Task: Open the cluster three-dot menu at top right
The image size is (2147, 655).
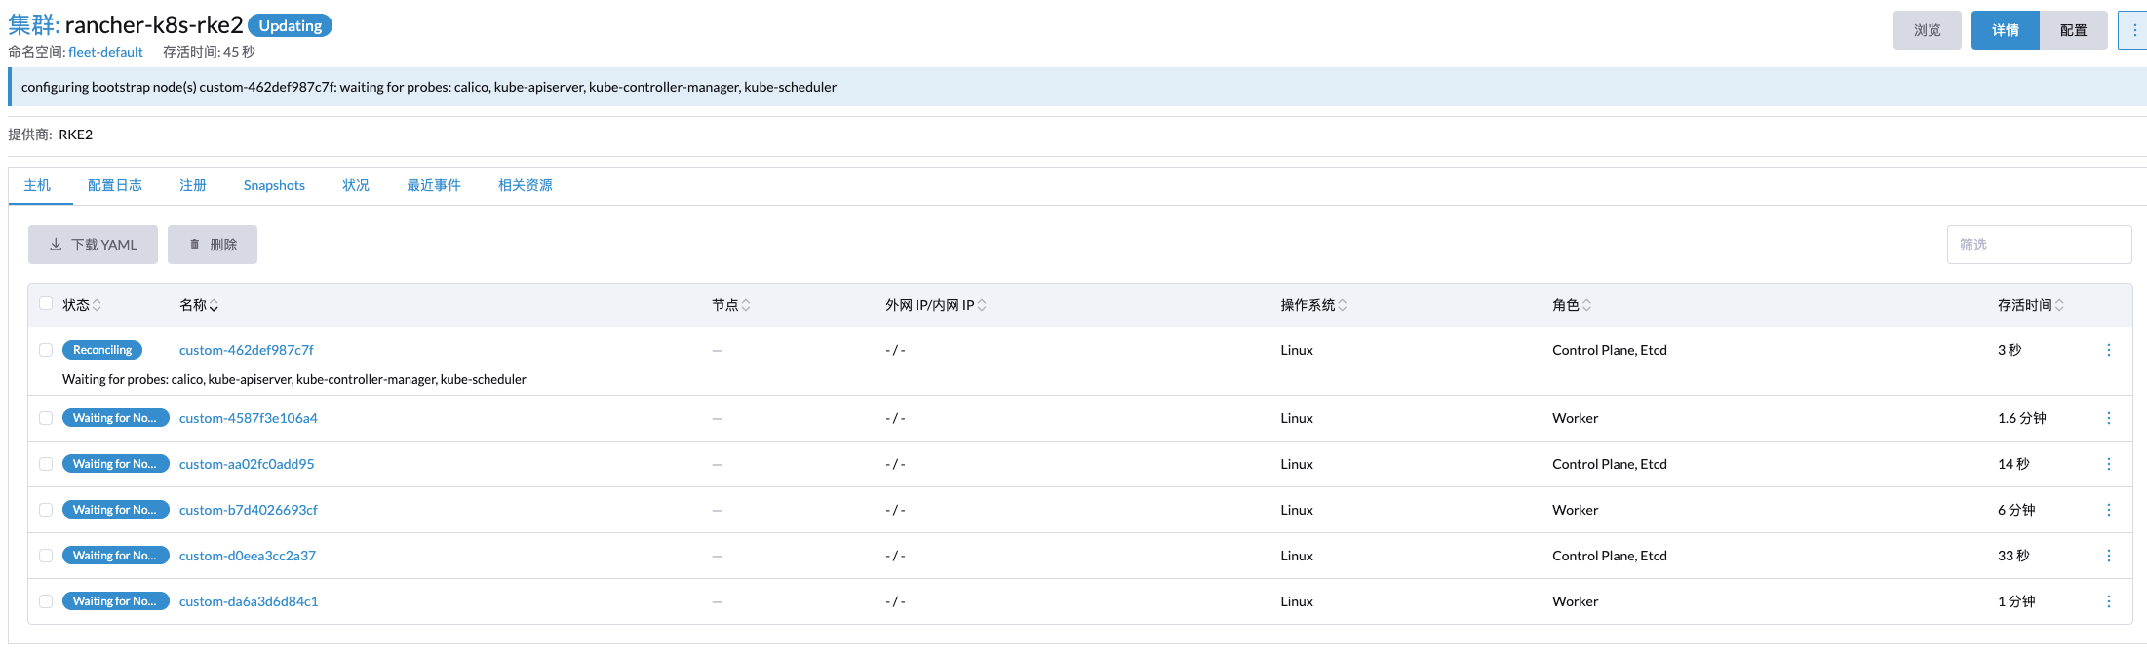Action: coord(2133,30)
